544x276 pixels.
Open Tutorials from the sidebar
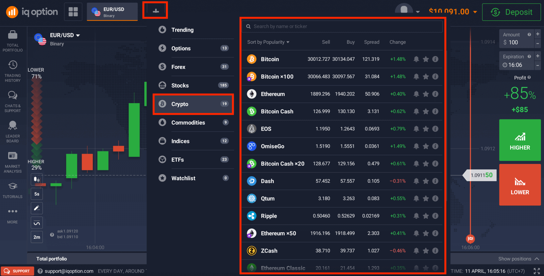13,190
